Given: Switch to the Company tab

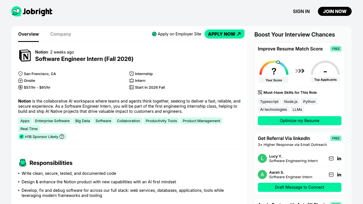Looking at the screenshot, I should [61, 34].
